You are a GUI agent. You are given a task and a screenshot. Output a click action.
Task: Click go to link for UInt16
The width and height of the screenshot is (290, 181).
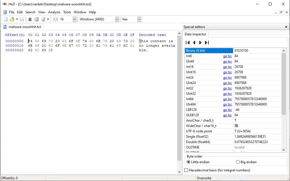coord(227,72)
